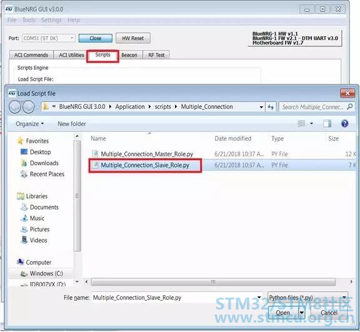Click the search magnifier icon
The width and height of the screenshot is (360, 332).
pos(349,107)
